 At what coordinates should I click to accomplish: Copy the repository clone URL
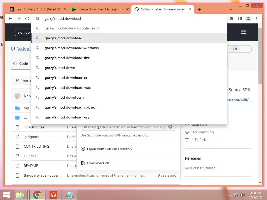170,127
